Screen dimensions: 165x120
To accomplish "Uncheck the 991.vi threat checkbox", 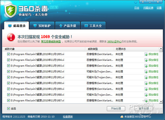I will pyautogui.click(x=9, y=77).
